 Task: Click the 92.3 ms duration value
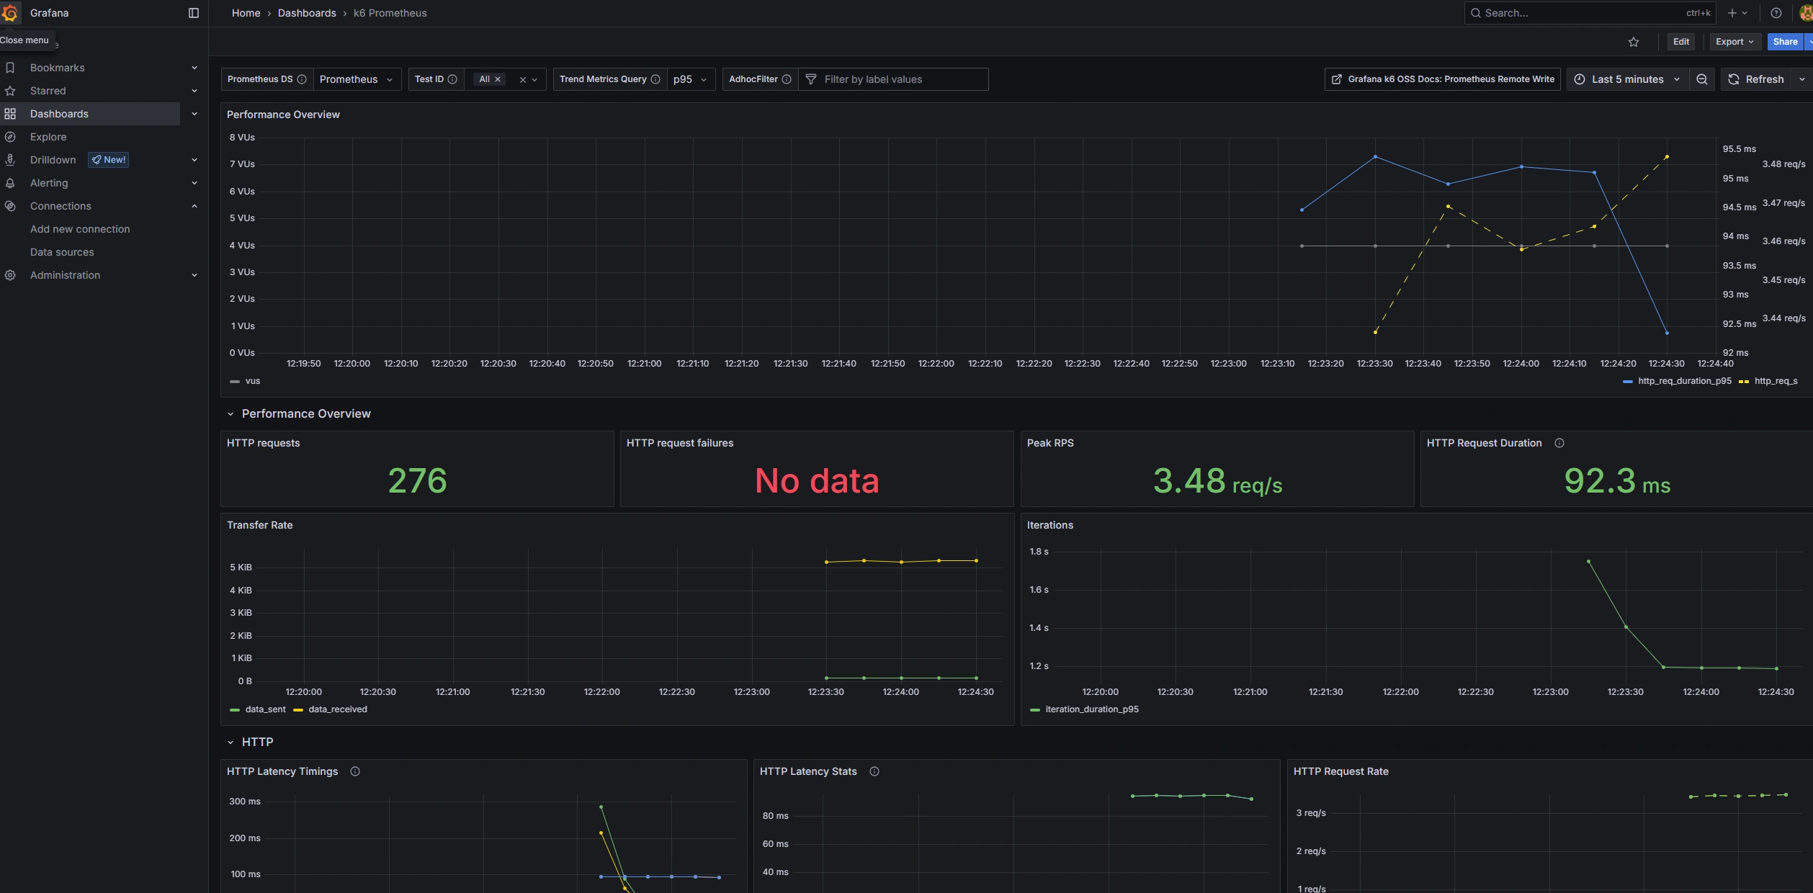[1617, 480]
